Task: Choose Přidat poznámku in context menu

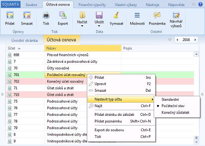Action: (x=121, y=121)
